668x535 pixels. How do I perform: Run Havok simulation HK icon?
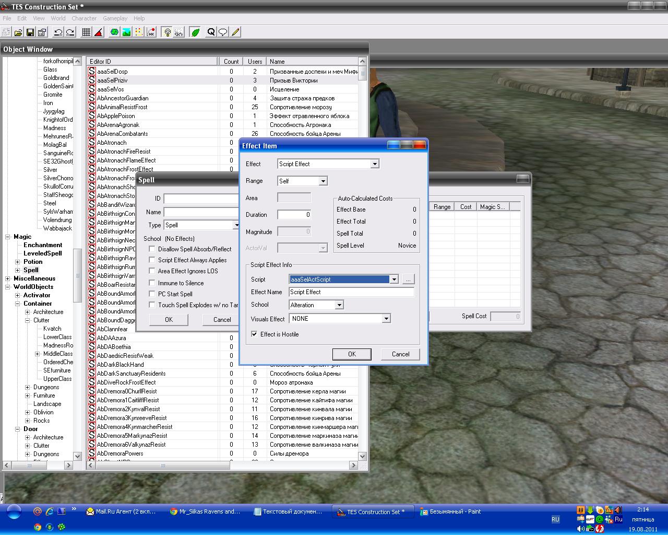pyautogui.click(x=150, y=32)
